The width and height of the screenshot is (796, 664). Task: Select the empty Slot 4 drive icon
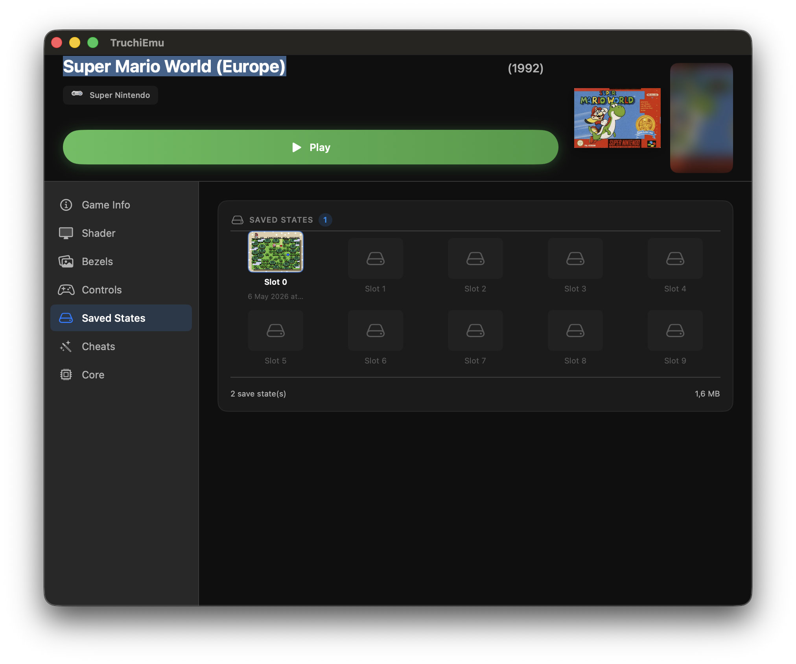675,259
